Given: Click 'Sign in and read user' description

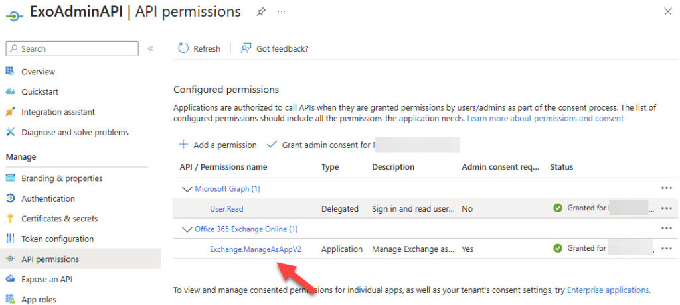Looking at the screenshot, I should pos(414,209).
